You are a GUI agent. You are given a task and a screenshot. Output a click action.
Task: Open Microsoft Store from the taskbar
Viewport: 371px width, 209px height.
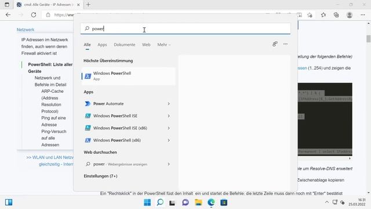tap(224, 203)
